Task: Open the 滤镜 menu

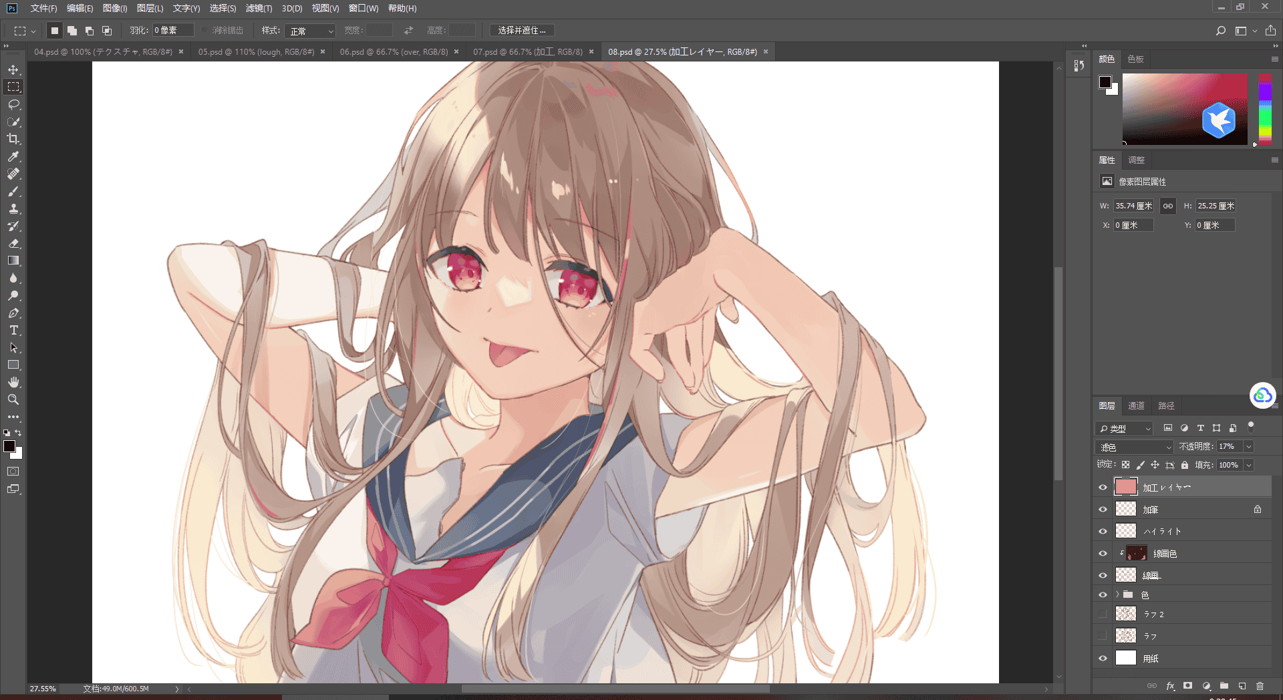Action: pyautogui.click(x=259, y=8)
